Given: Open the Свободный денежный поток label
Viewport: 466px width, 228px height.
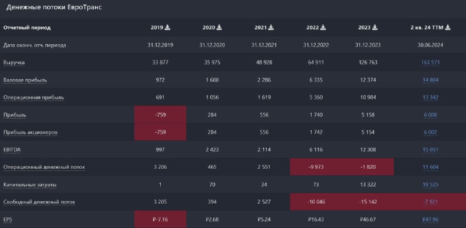Looking at the screenshot, I should [39, 202].
